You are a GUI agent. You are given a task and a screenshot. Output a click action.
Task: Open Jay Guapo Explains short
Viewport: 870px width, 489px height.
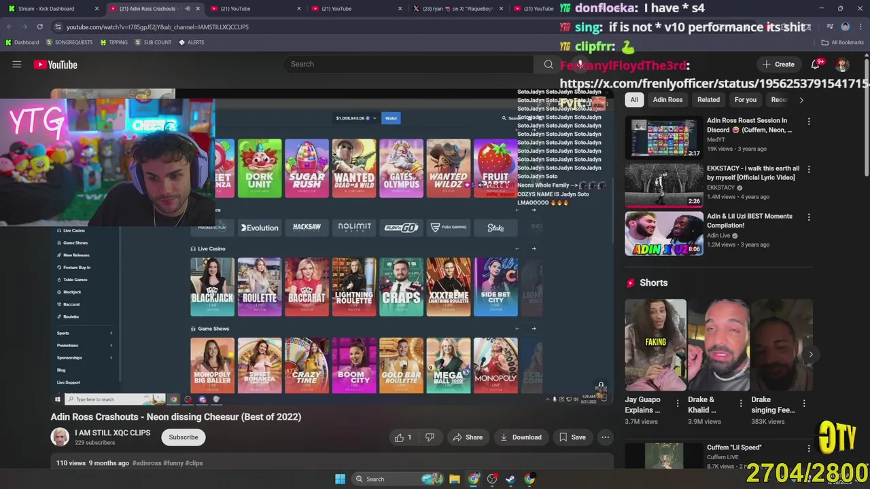click(655, 345)
